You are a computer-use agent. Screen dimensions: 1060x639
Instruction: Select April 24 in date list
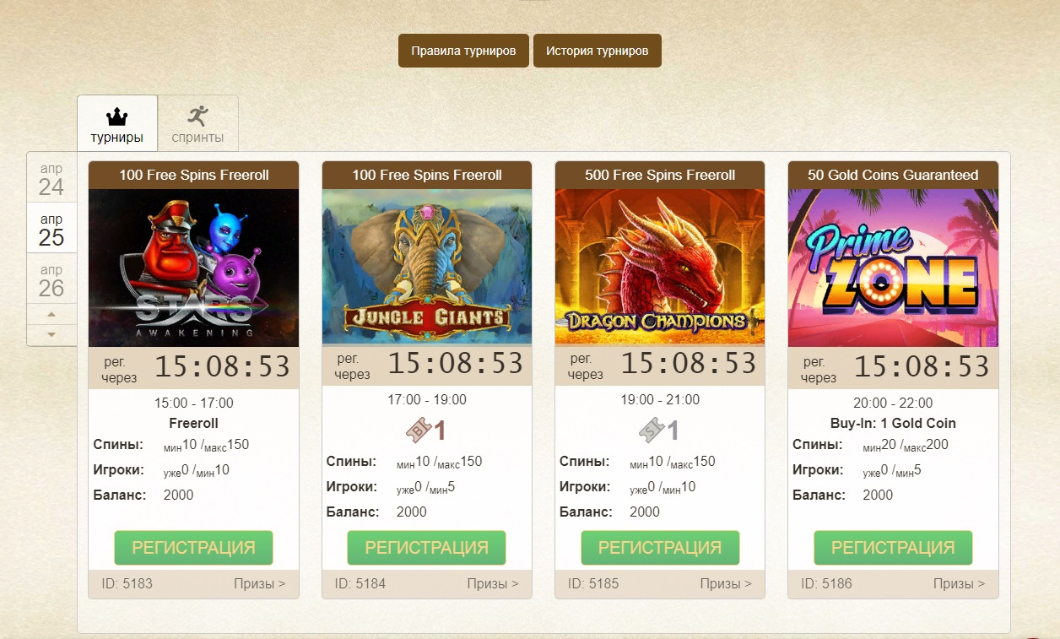51,179
